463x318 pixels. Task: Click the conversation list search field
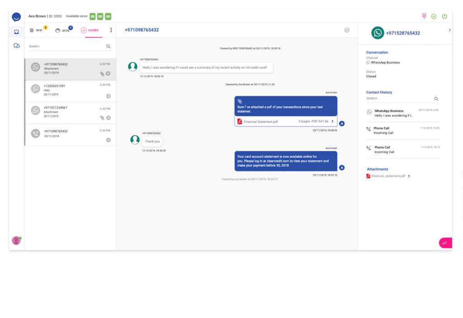pos(67,47)
